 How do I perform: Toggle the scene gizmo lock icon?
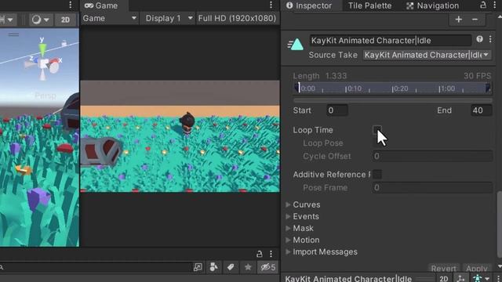tap(64, 43)
